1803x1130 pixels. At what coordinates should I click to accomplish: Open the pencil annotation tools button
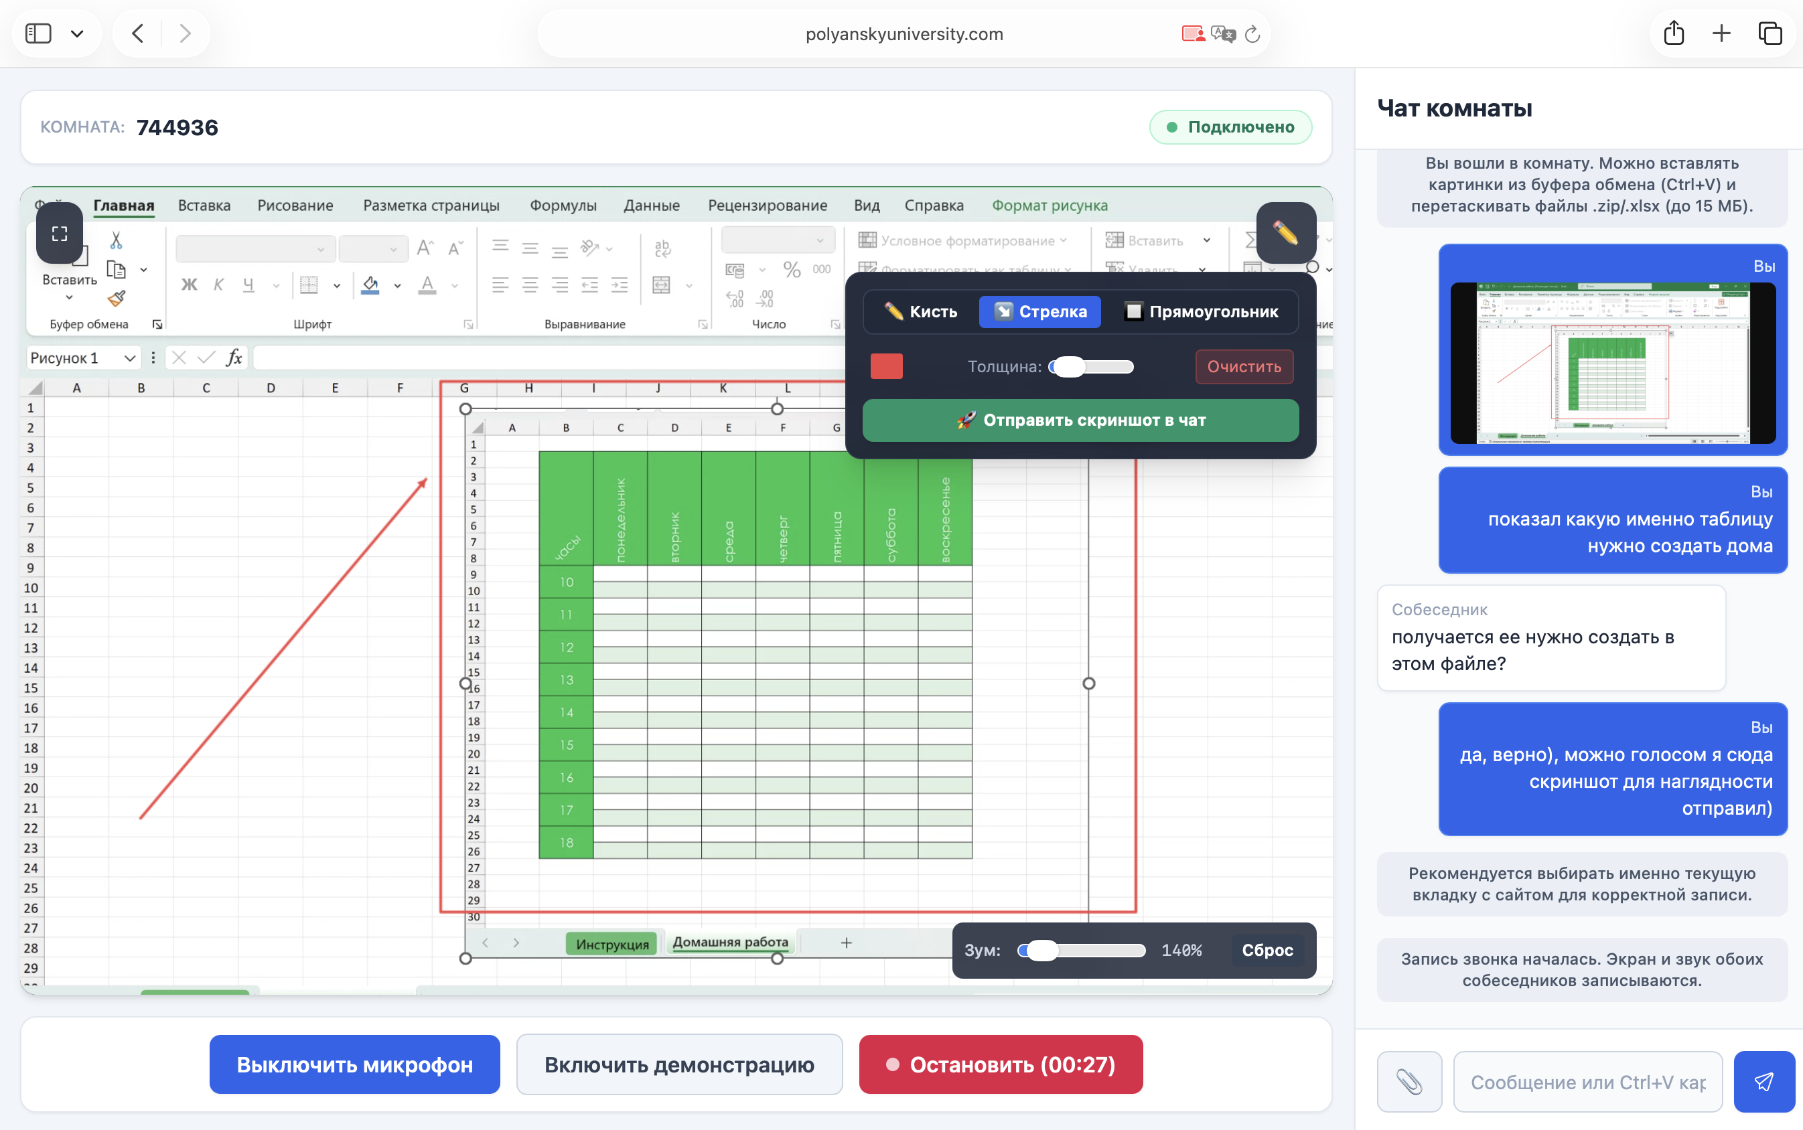(x=1286, y=233)
